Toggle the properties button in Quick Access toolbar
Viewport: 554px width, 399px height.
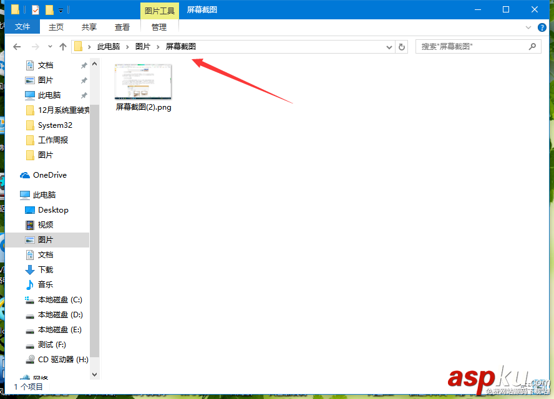point(36,9)
